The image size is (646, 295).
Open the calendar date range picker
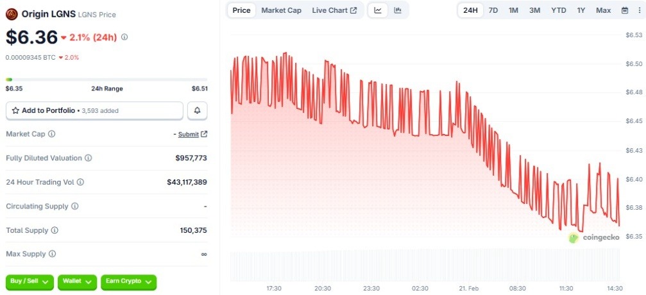625,11
